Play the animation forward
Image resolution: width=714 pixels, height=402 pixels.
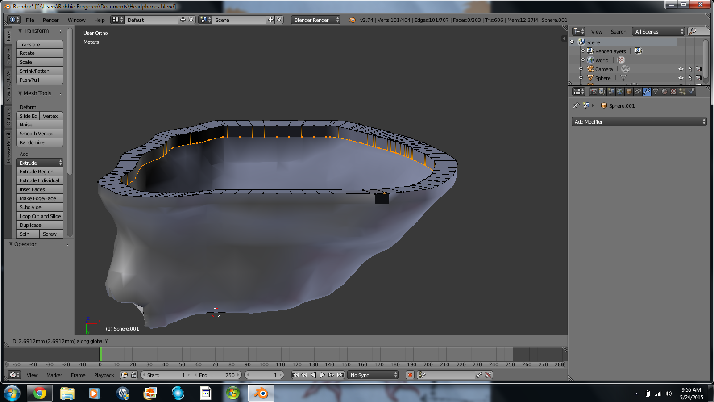pyautogui.click(x=322, y=375)
